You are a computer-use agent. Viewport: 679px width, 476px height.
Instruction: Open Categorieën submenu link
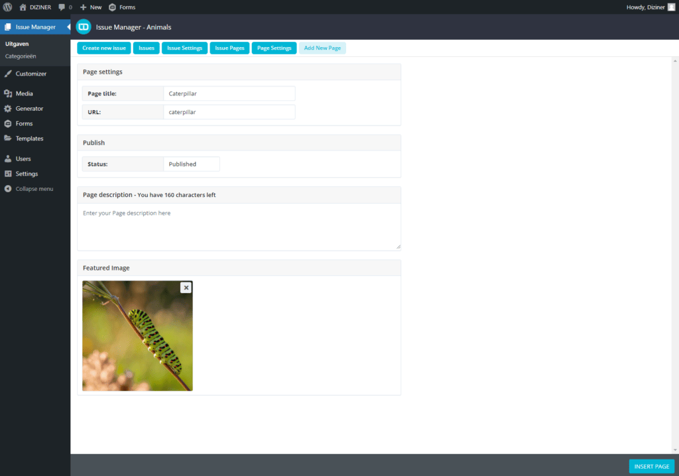point(21,56)
